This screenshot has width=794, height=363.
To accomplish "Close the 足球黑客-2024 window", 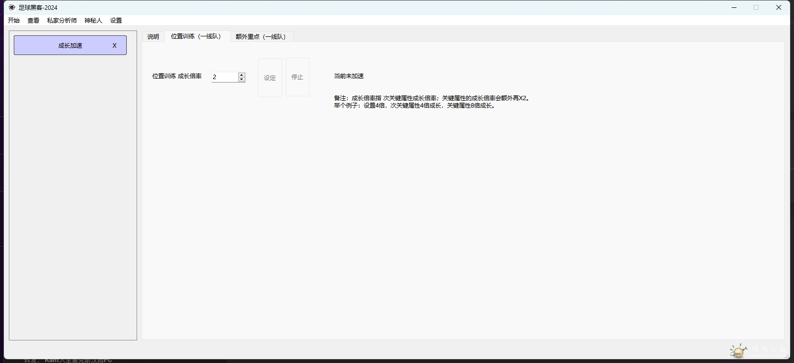I will [x=779, y=7].
